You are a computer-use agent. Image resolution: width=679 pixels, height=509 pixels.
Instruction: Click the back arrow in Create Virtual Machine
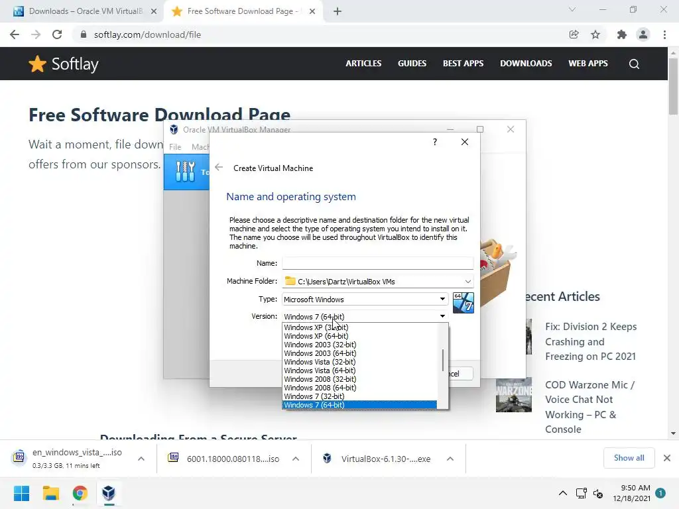219,168
